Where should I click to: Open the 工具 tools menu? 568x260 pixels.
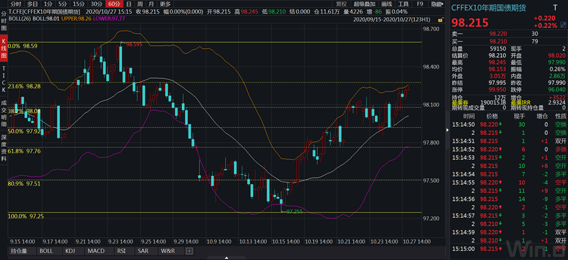pos(403,4)
